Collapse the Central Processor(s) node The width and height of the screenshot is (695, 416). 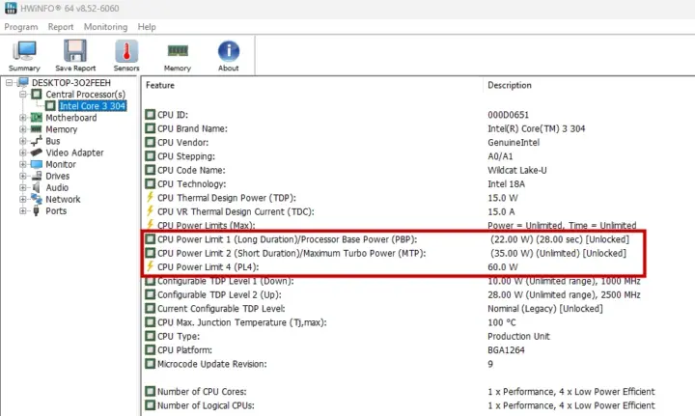pyautogui.click(x=22, y=95)
